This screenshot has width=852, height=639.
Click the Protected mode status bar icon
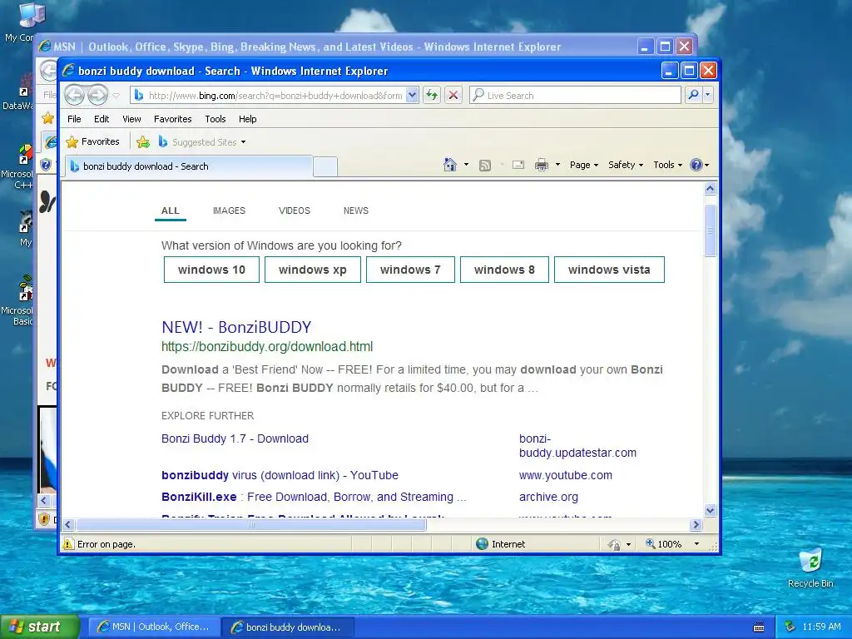coord(614,544)
